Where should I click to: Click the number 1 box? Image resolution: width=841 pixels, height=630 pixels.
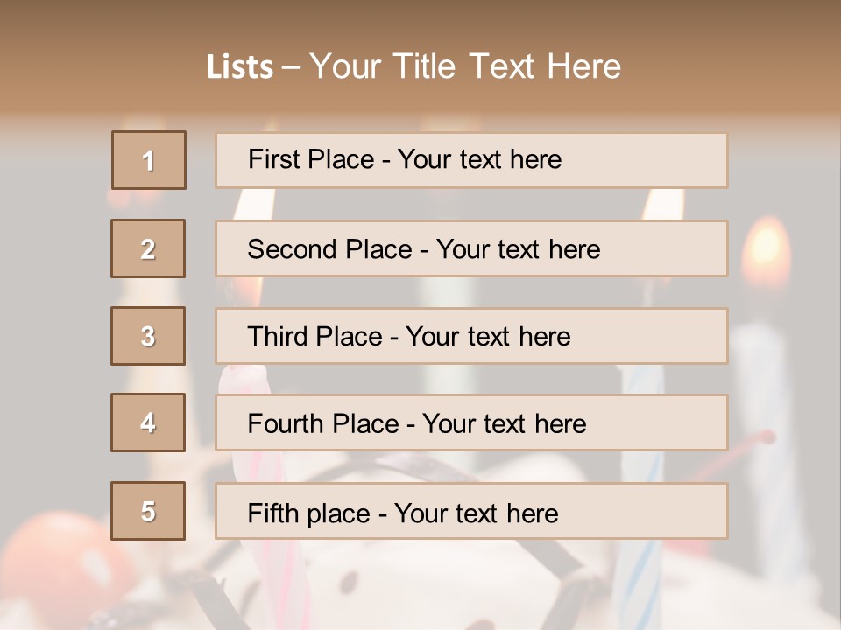pyautogui.click(x=149, y=160)
